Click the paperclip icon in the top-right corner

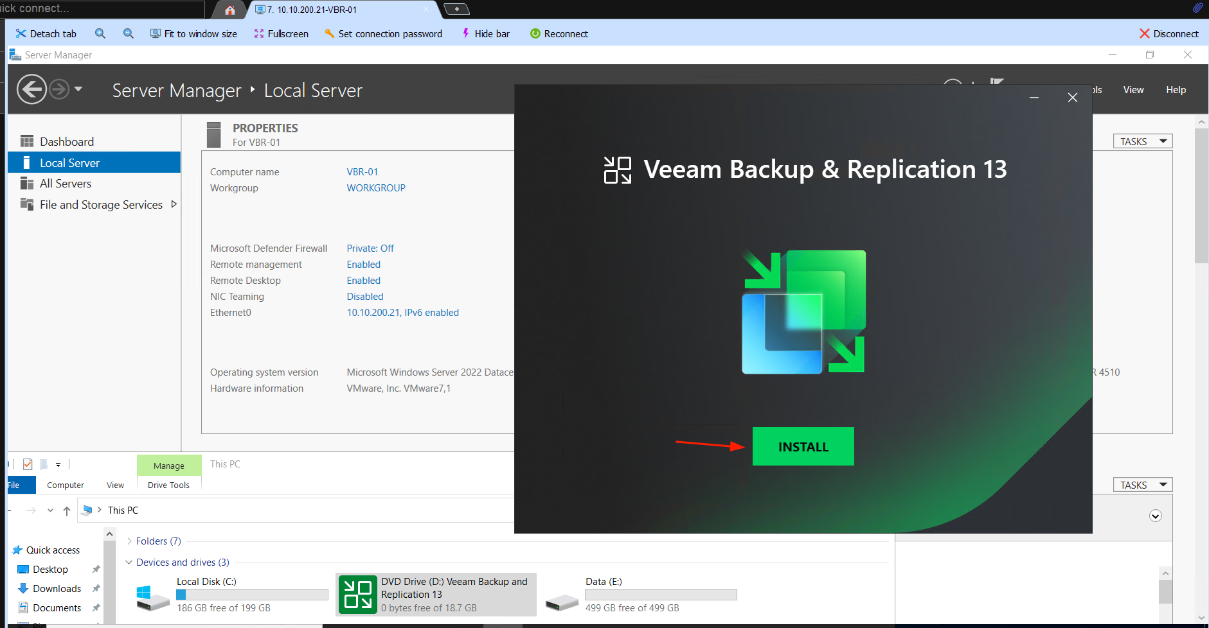pos(1197,8)
